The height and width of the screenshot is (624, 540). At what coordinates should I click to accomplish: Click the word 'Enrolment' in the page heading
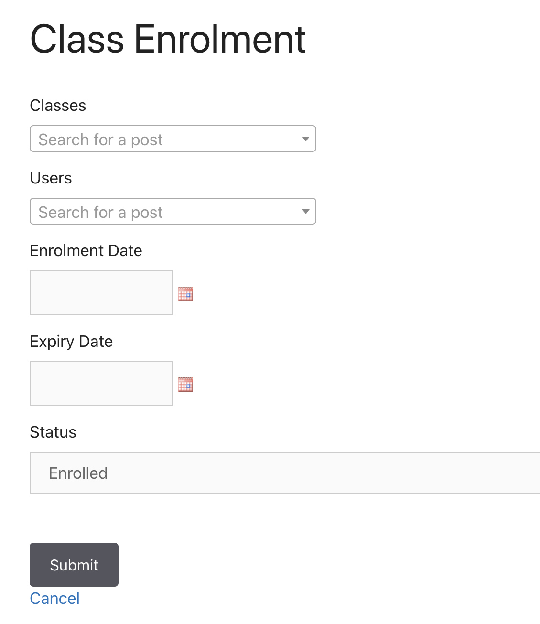pyautogui.click(x=220, y=39)
